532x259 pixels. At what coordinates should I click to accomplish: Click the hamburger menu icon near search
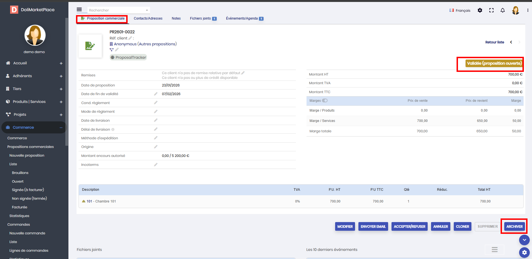pyautogui.click(x=79, y=10)
